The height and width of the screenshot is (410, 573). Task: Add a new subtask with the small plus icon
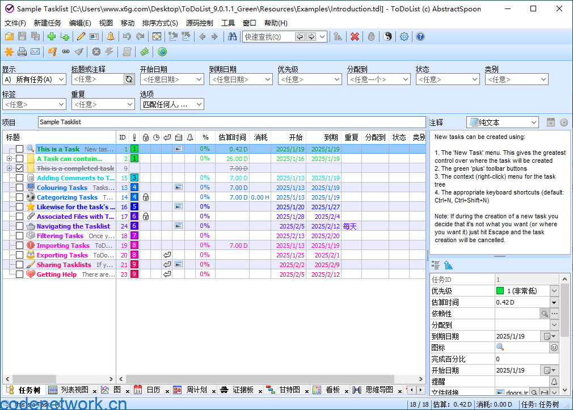65,36
